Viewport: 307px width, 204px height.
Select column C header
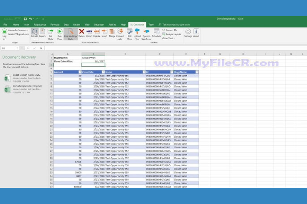pos(125,54)
